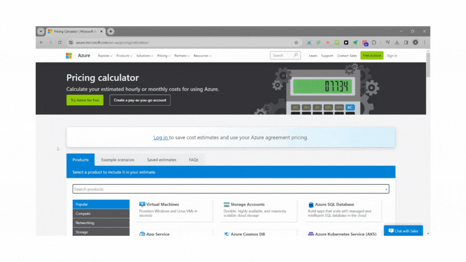
Task: Click the magnifier icon in Azure search
Action: click(x=296, y=55)
